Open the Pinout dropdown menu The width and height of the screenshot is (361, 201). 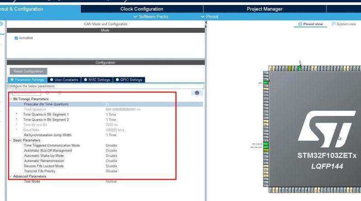tap(209, 17)
